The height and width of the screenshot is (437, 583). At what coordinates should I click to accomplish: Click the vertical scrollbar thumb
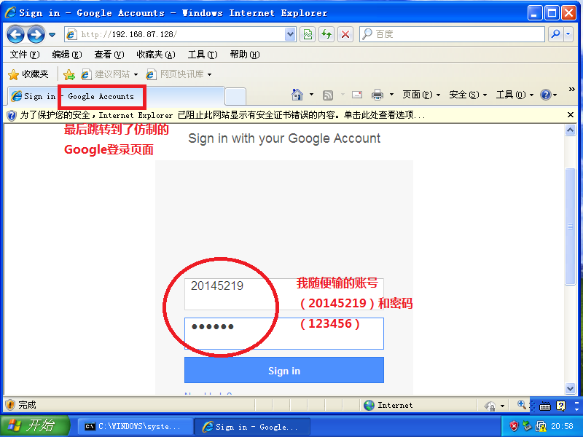(x=570, y=227)
